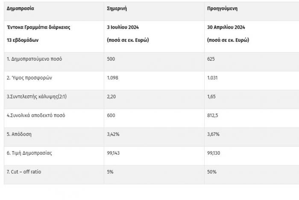Select the value 500 cell
This screenshot has height=200, width=299.
click(x=111, y=59)
